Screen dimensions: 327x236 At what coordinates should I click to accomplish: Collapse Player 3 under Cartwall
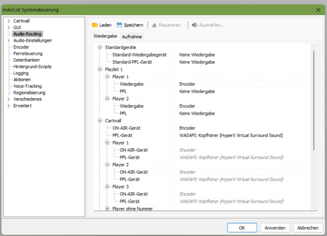tap(107, 186)
